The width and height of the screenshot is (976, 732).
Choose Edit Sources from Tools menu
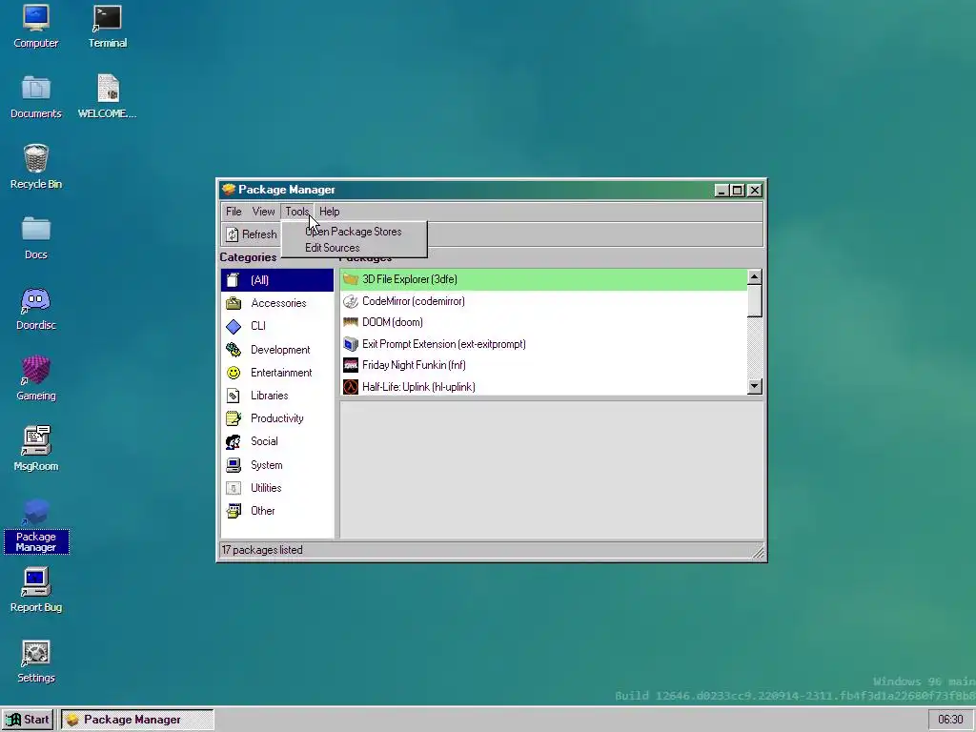pyautogui.click(x=354, y=248)
